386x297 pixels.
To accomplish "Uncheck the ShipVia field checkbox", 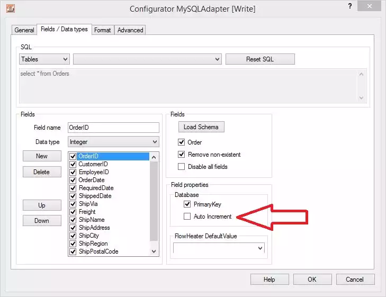I will tap(74, 204).
